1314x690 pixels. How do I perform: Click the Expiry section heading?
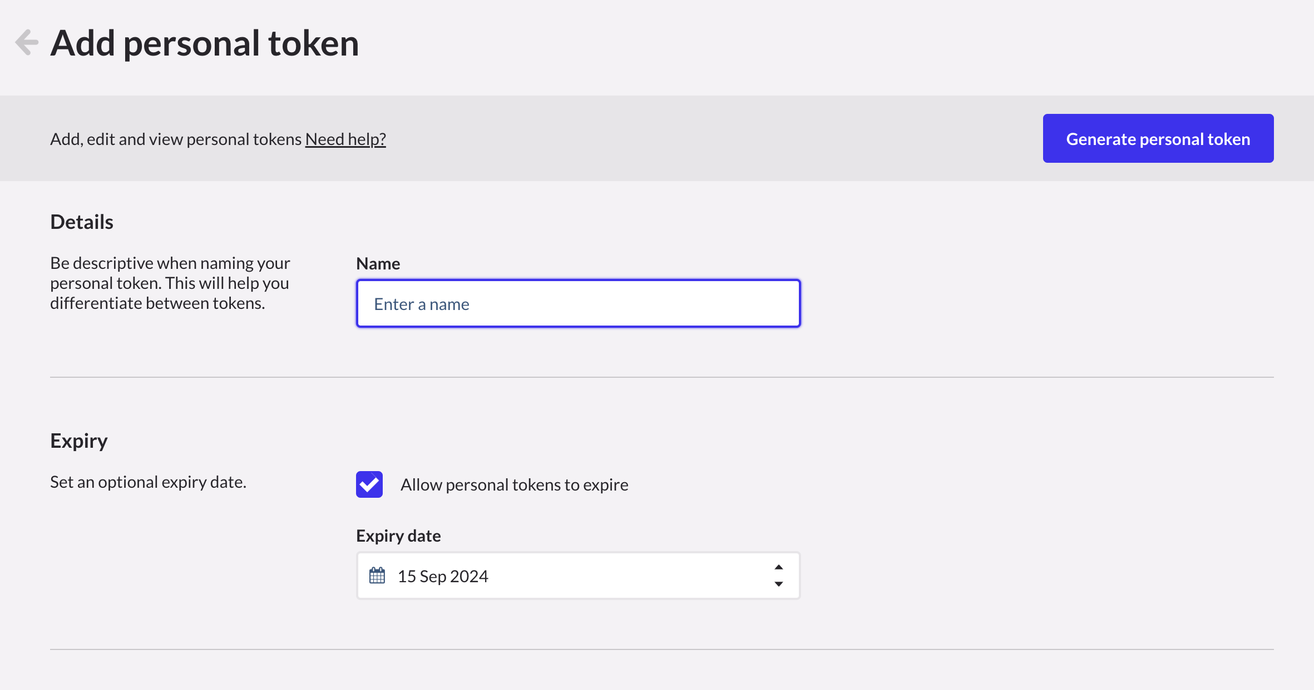point(79,441)
